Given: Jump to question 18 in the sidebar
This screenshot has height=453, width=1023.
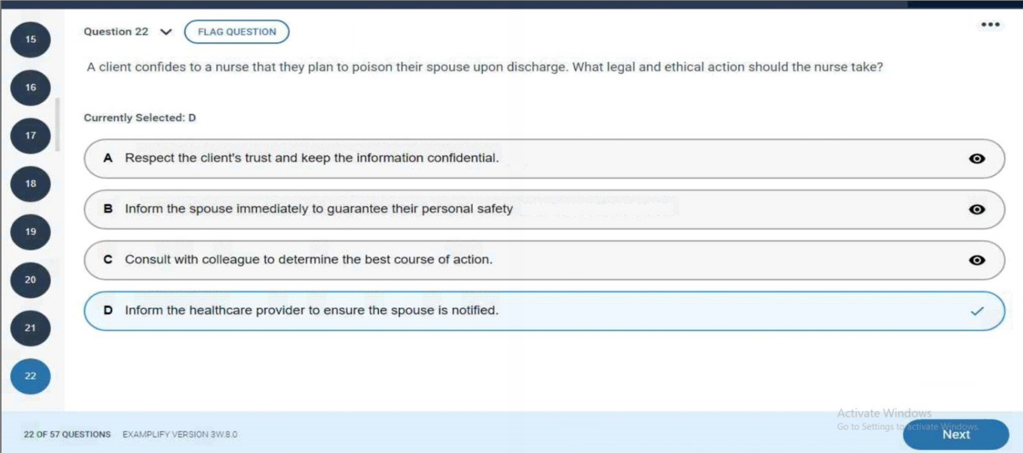Looking at the screenshot, I should pos(30,184).
